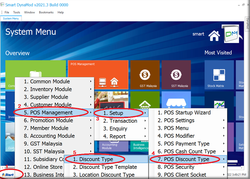This screenshot has height=179, width=250.
Task: Choose POS Discount Type from Setup menu
Action: pyautogui.click(x=186, y=159)
